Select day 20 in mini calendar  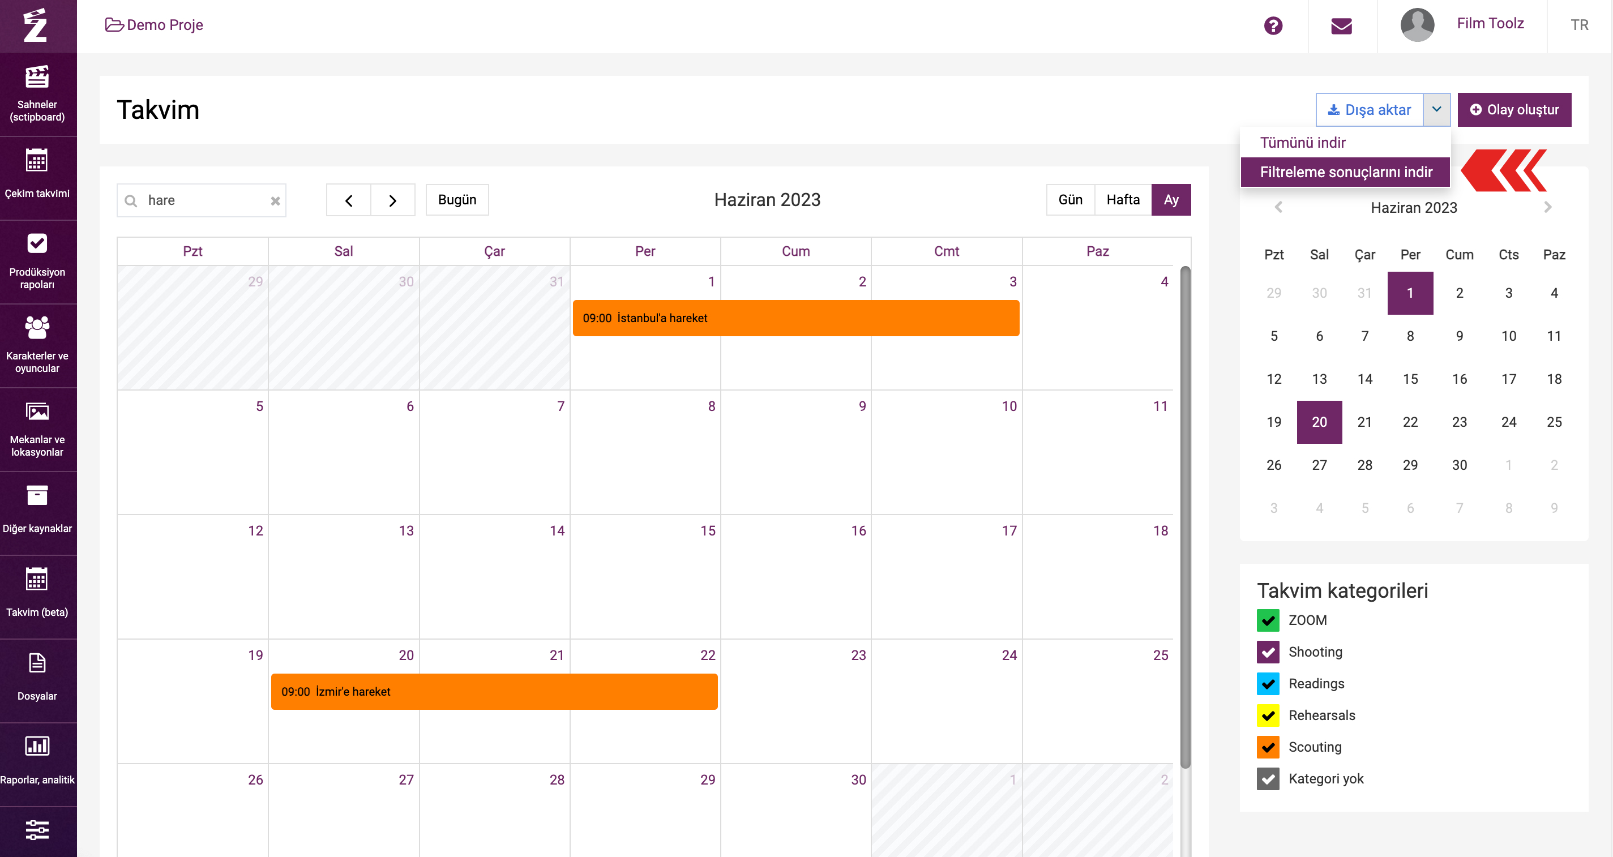click(x=1319, y=422)
